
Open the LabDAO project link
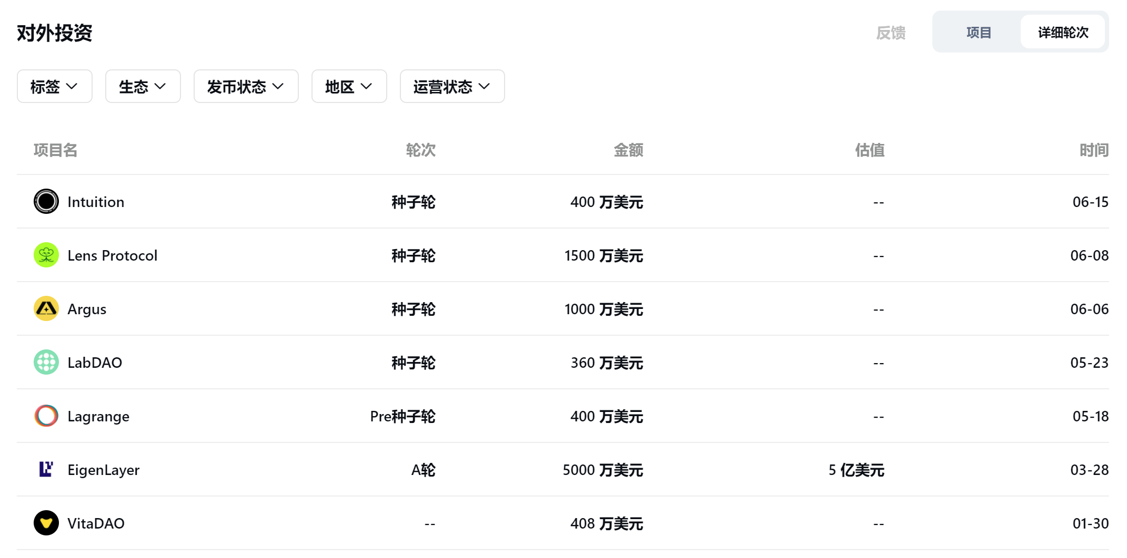95,363
